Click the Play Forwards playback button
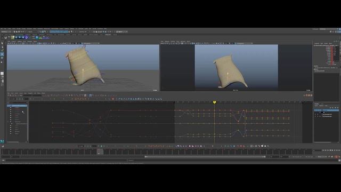 coord(332,150)
